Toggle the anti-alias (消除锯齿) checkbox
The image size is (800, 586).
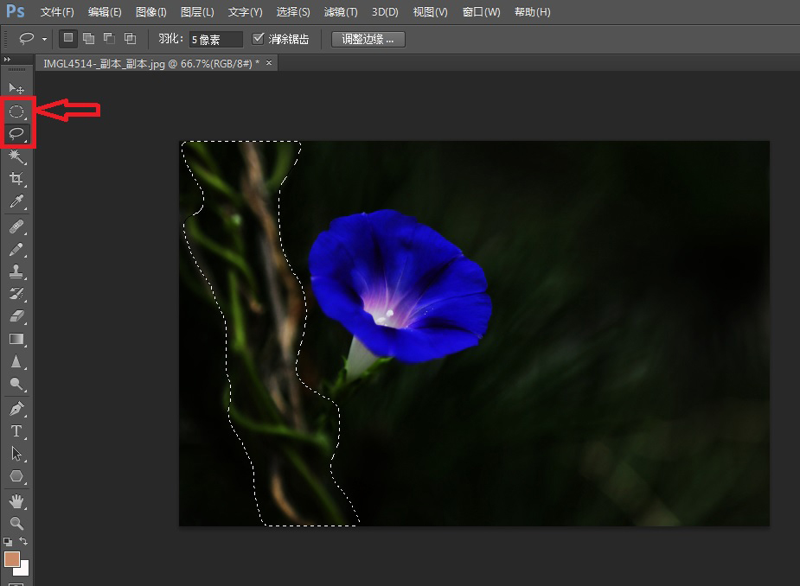point(258,39)
